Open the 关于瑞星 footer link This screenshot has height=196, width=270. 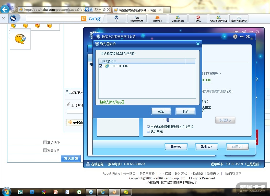(x=129, y=174)
